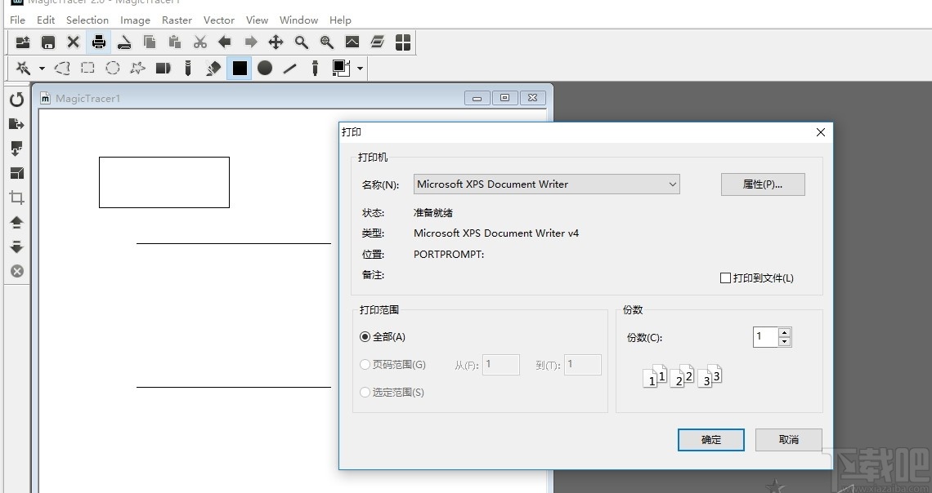Select the filled Circle shape tool
This screenshot has width=932, height=493.
click(x=265, y=69)
